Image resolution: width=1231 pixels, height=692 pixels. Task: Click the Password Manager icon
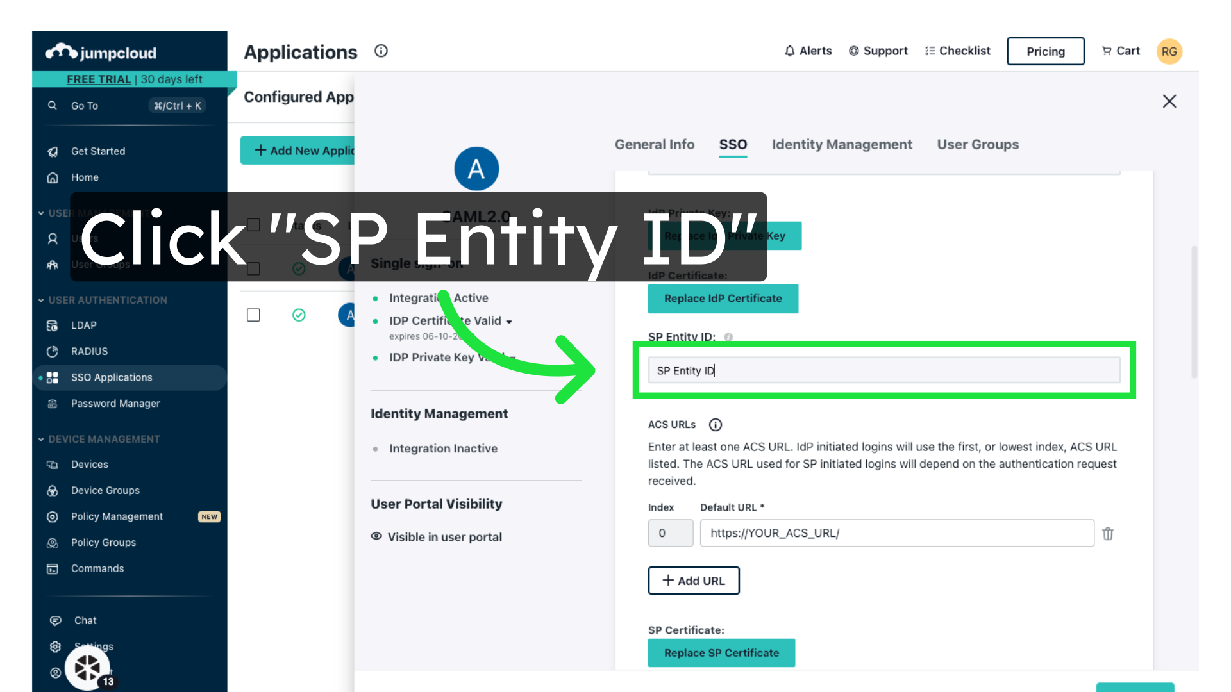[x=53, y=404]
